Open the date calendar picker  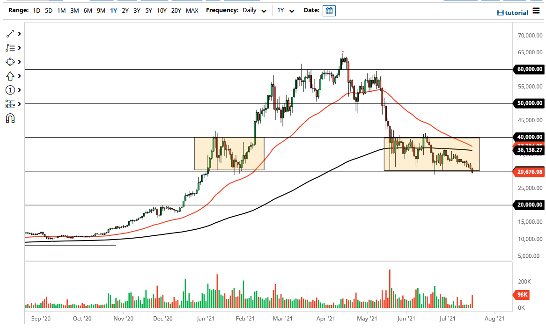(x=329, y=10)
